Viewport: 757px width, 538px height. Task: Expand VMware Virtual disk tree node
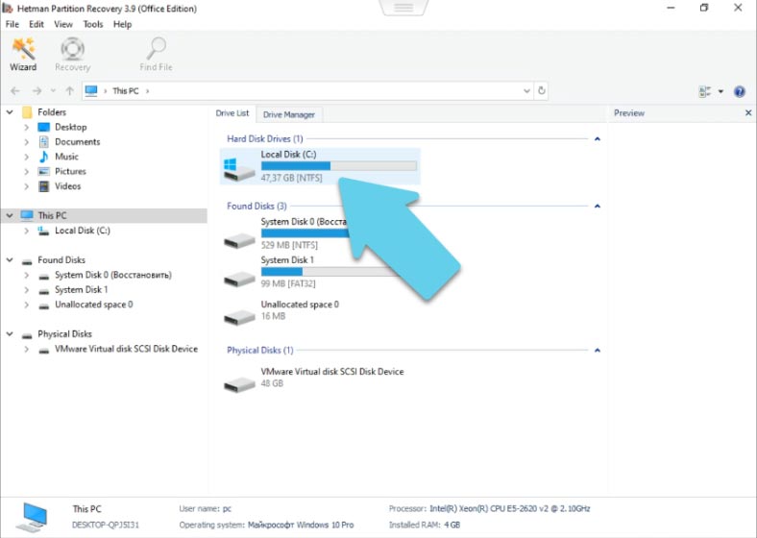point(27,349)
